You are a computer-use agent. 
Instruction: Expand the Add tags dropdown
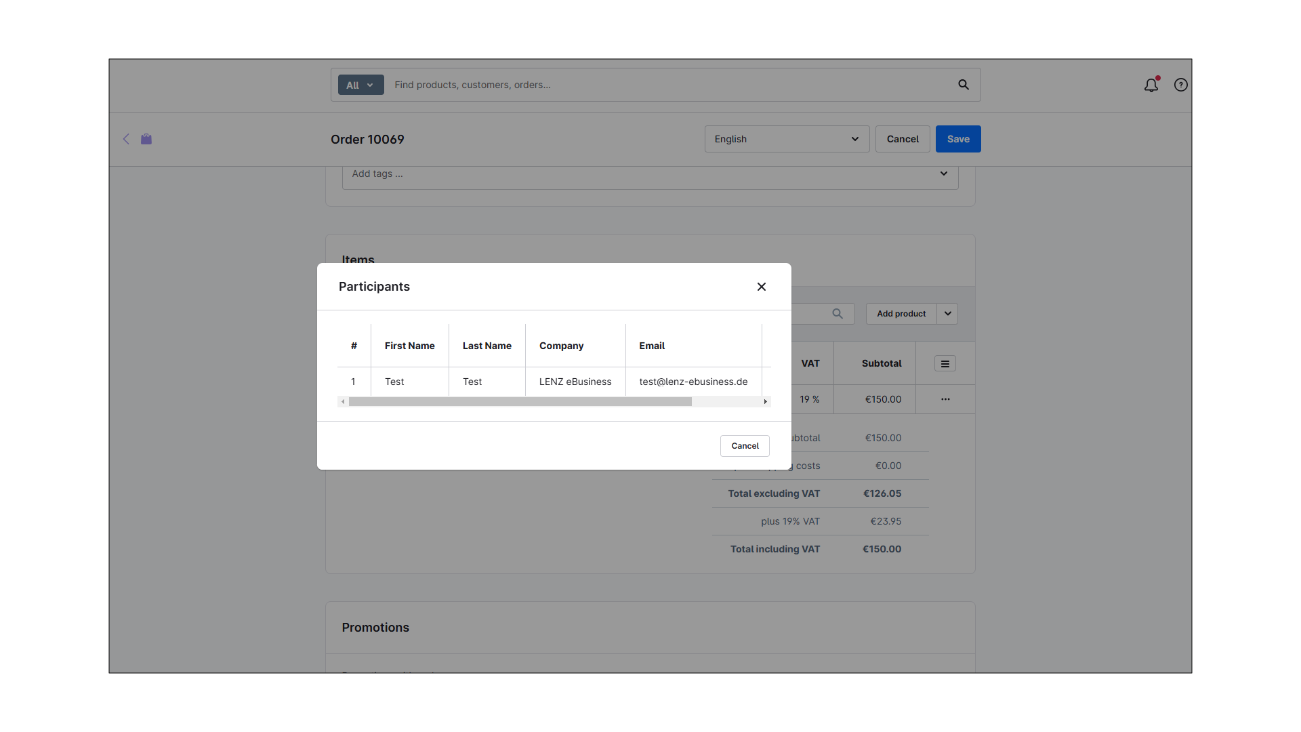click(944, 174)
